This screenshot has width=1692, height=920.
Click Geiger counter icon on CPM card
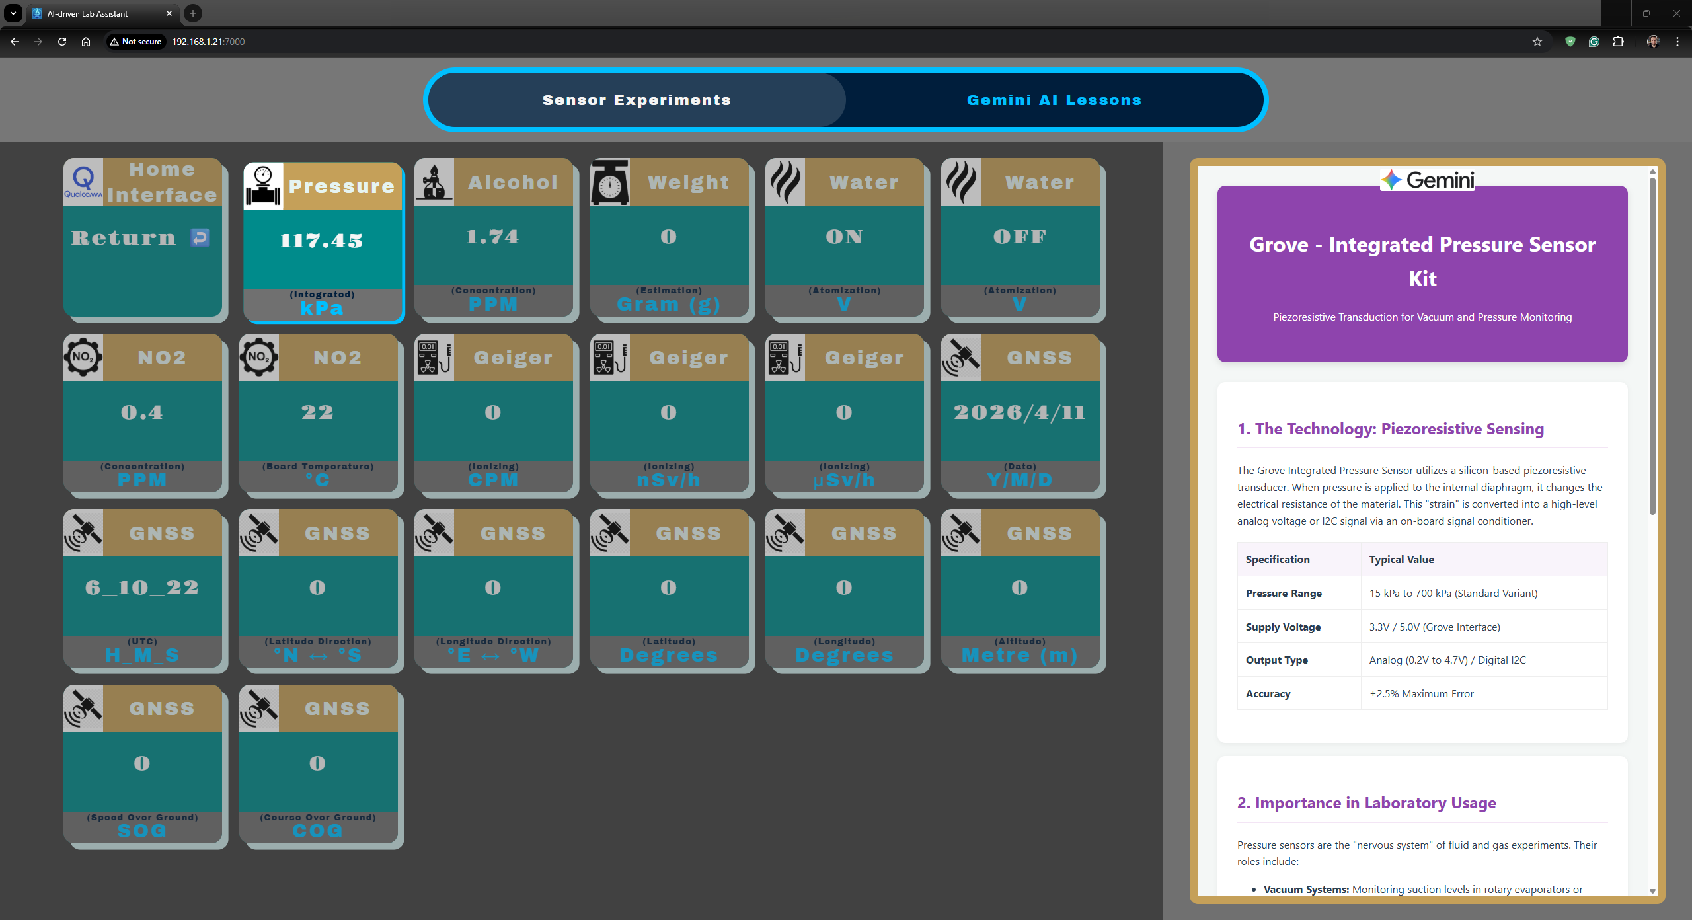434,357
